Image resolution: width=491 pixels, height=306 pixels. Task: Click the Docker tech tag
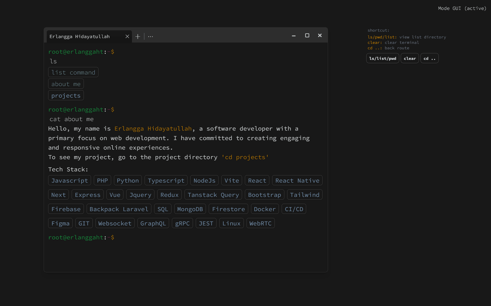pos(265,209)
